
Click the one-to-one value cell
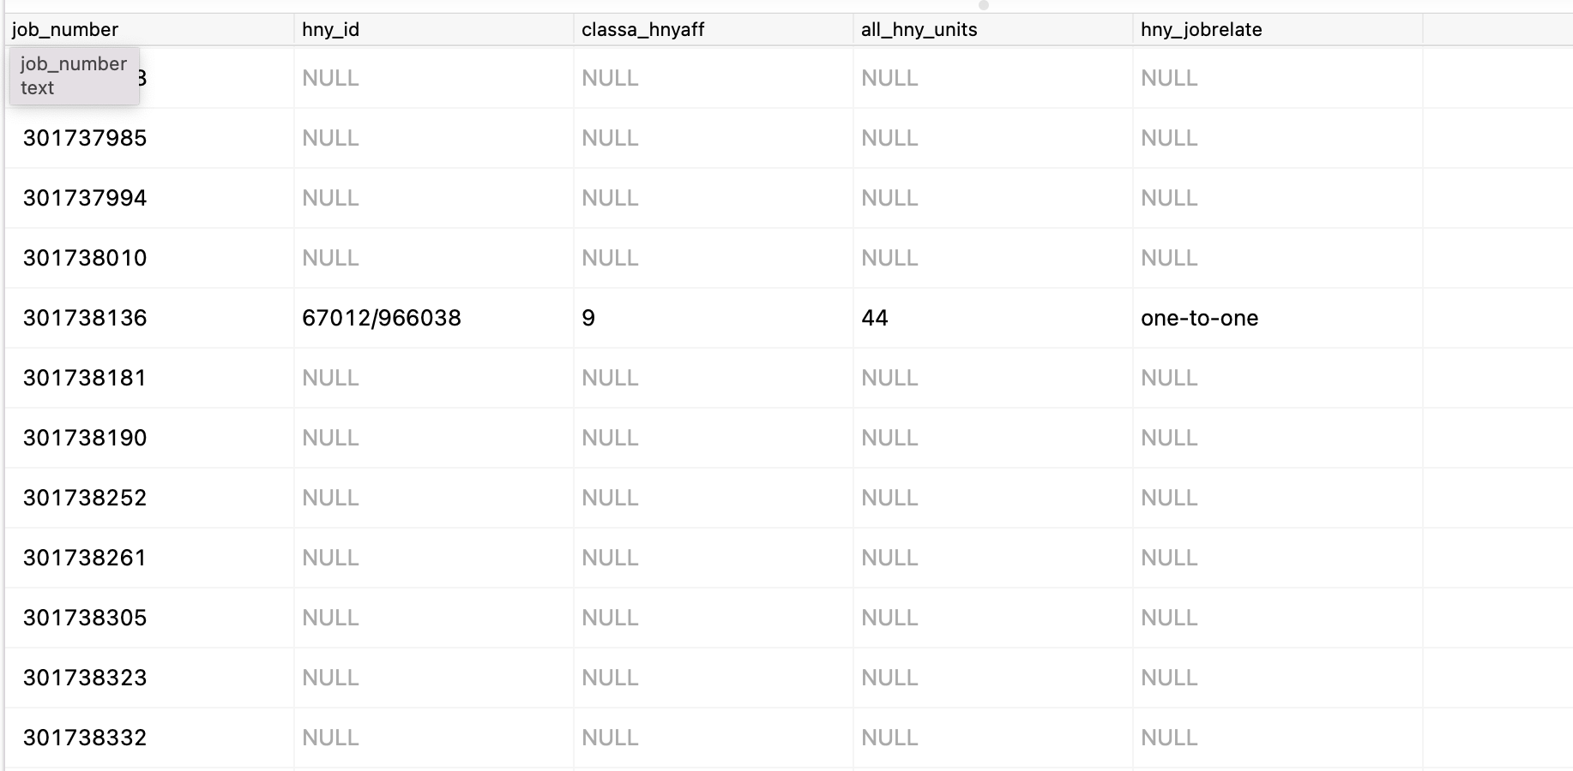(1199, 318)
